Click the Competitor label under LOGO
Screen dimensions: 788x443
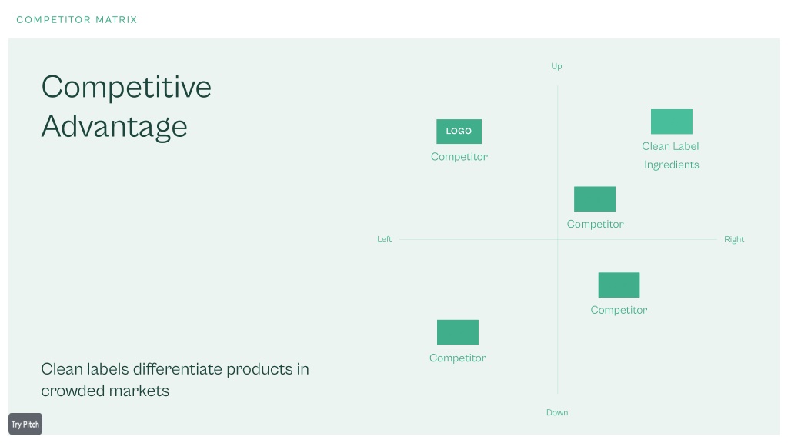[459, 157]
